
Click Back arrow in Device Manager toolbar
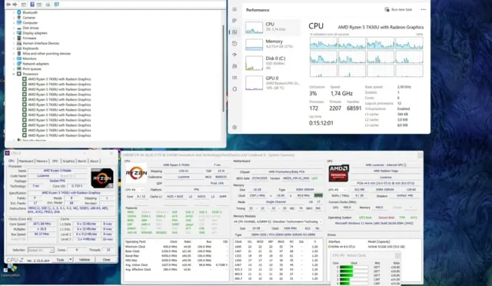(x=8, y=5)
